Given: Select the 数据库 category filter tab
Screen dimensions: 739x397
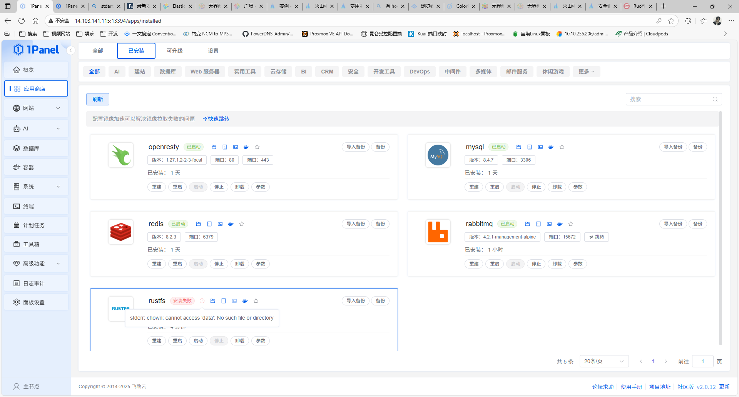Looking at the screenshot, I should pyautogui.click(x=168, y=72).
